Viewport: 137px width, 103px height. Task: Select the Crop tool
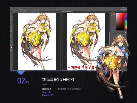point(11,20)
